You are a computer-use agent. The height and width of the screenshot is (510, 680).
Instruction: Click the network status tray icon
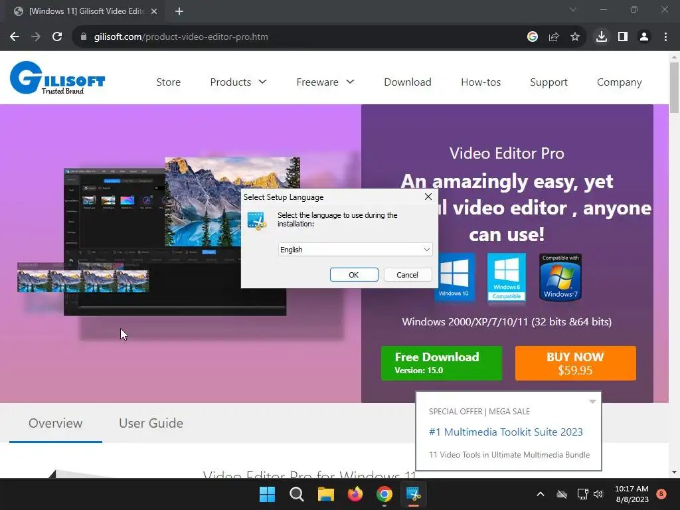click(582, 494)
